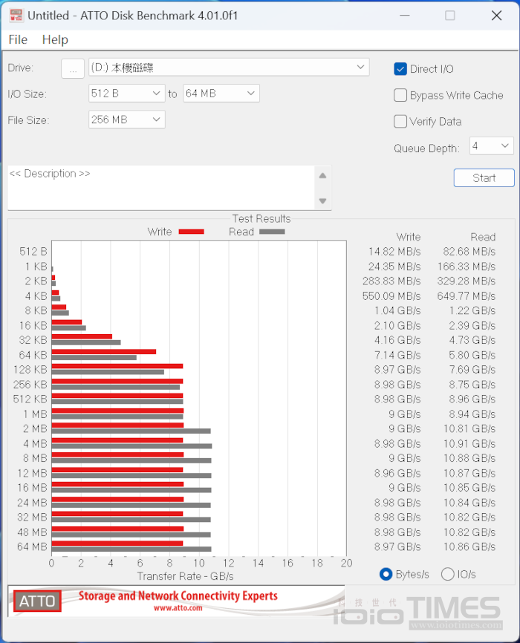
Task: Click the 2 MB read value 10.81 GB/s
Action: [x=469, y=429]
